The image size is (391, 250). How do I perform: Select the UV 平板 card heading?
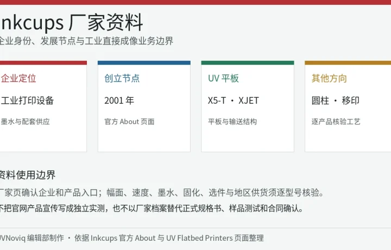223,78
